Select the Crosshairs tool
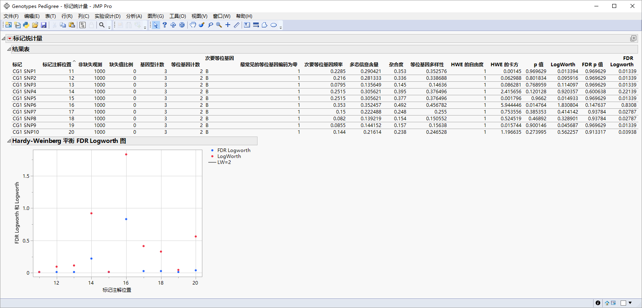This screenshot has height=308, width=642. click(228, 25)
